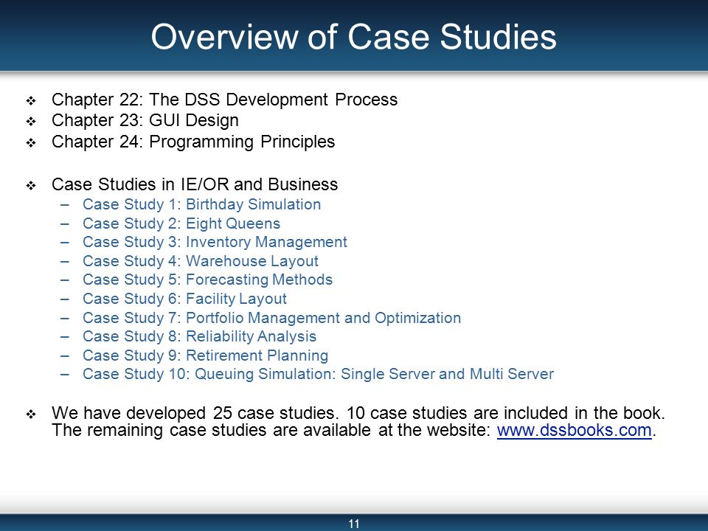The image size is (708, 531).
Task: Click slide number 11 in footer
Action: click(354, 524)
